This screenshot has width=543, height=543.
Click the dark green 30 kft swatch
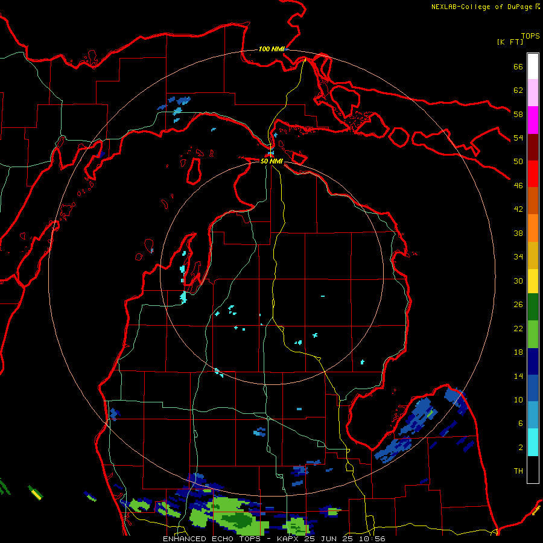(533, 307)
